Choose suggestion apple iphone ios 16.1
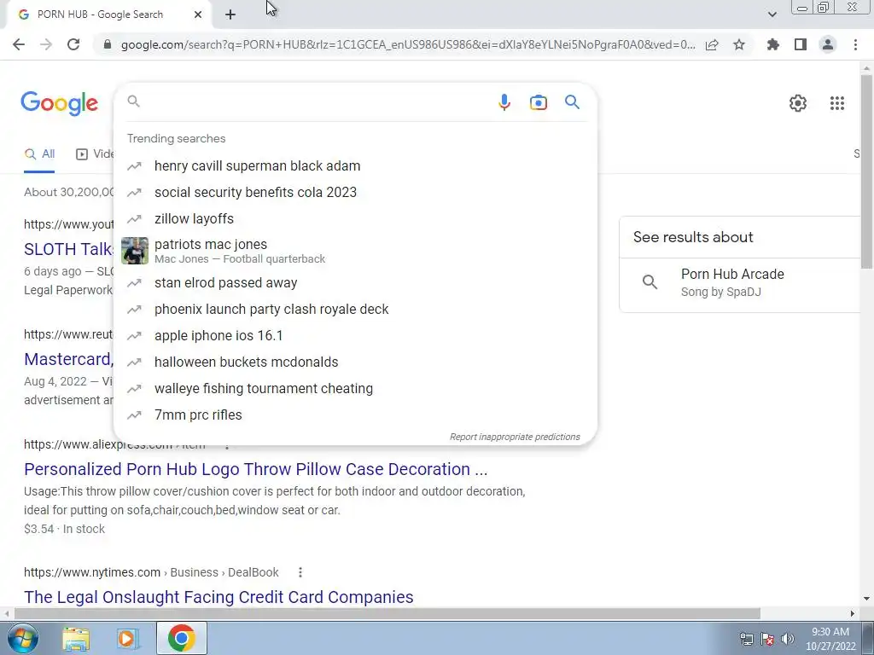 [355, 336]
